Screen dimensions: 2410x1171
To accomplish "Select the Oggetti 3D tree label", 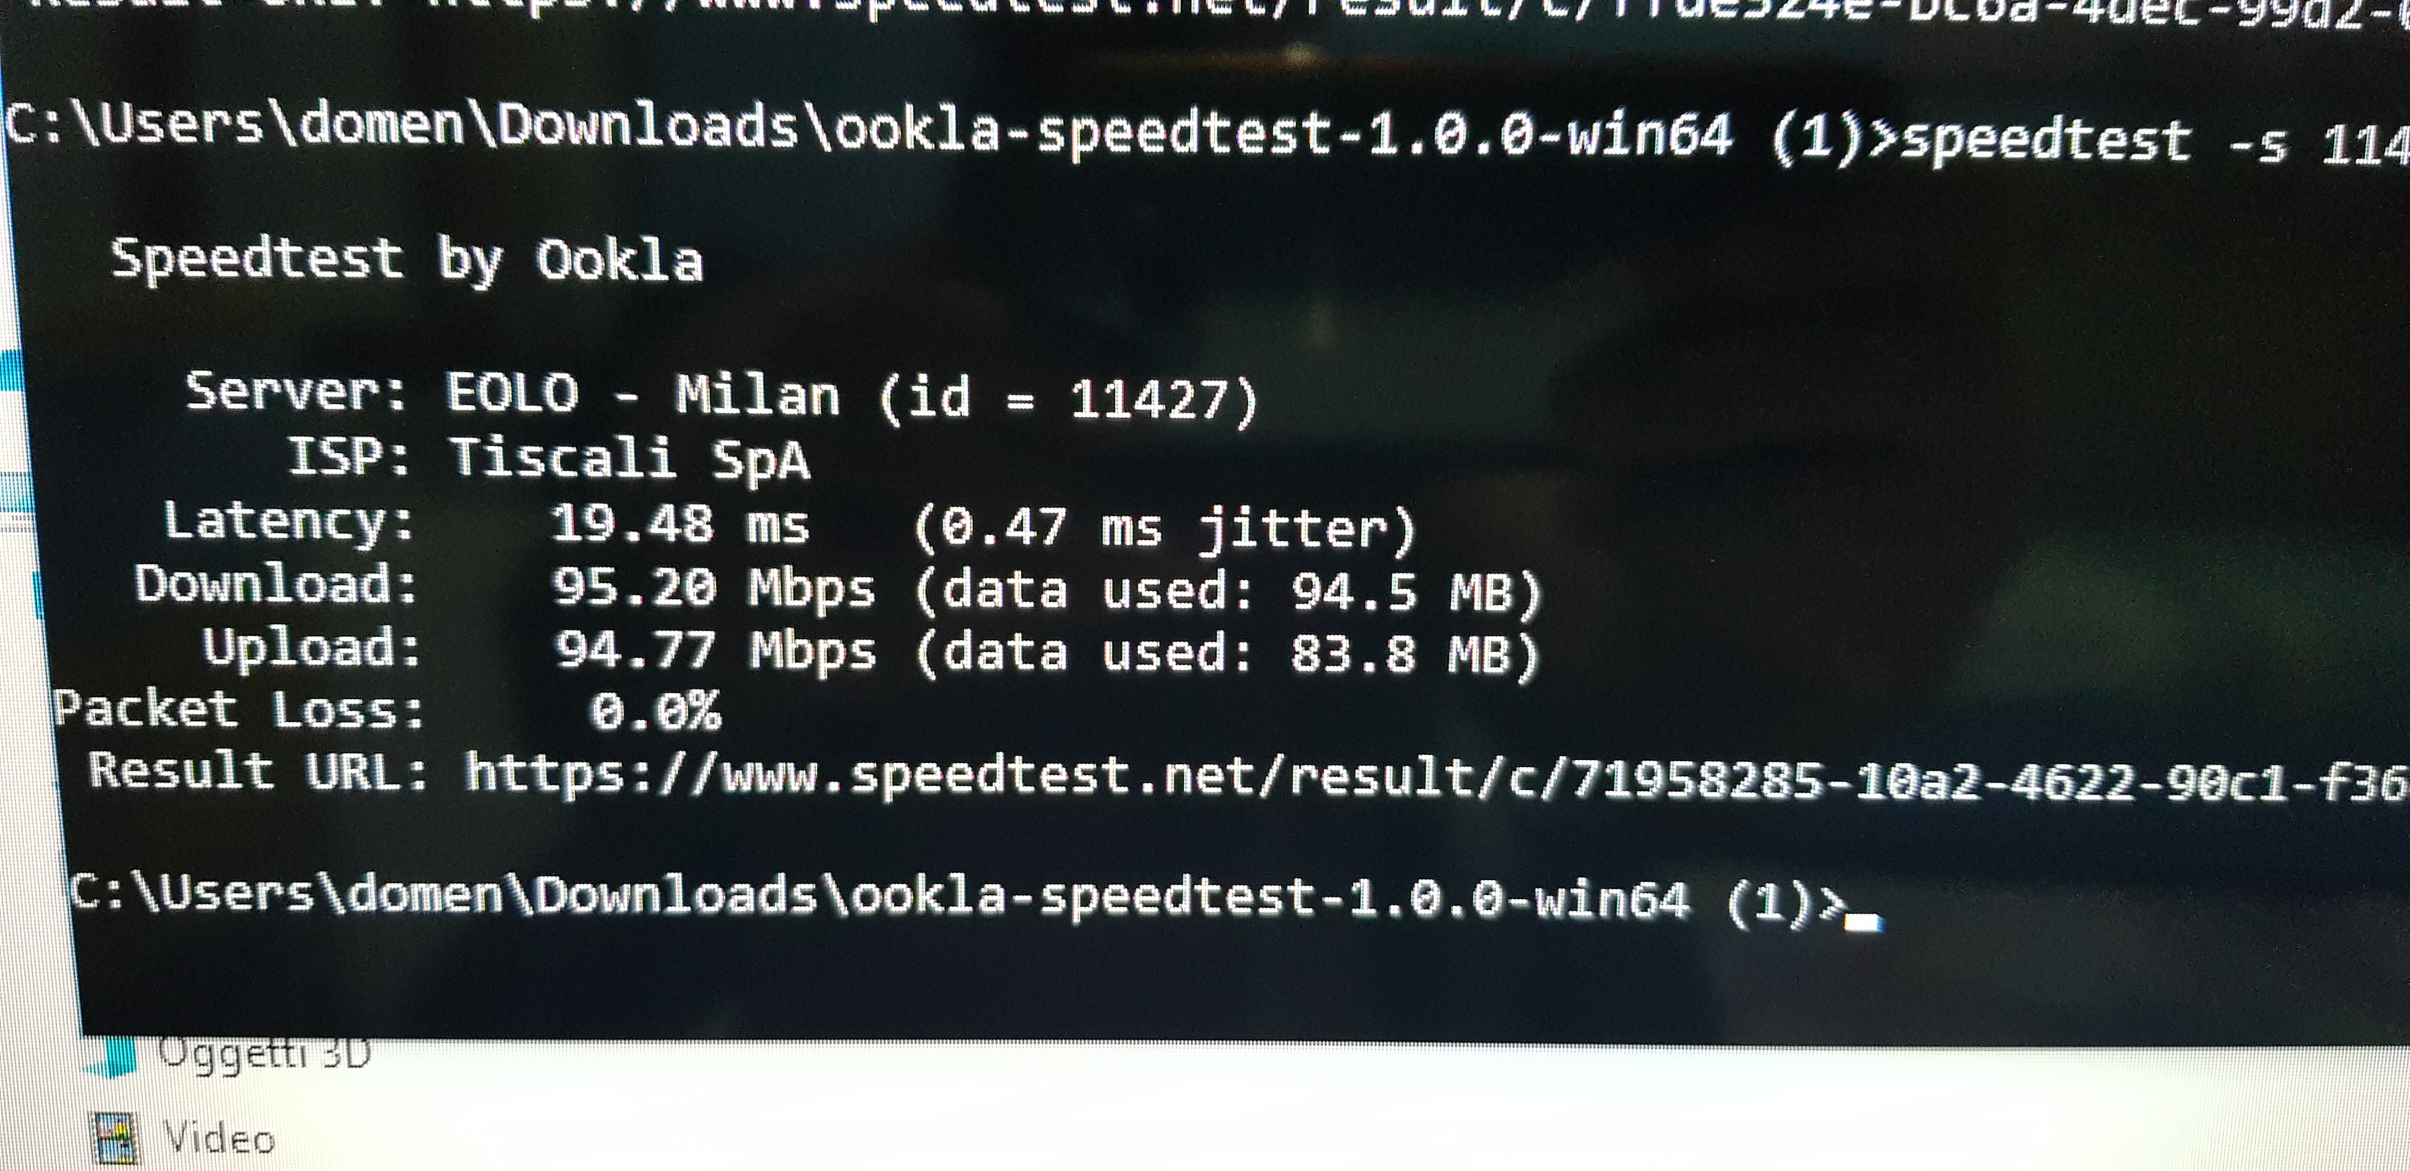I will (x=265, y=1054).
